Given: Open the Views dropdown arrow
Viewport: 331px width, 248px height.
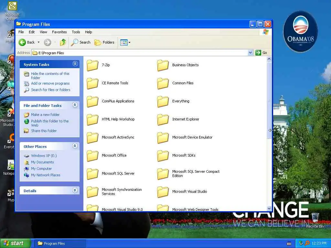Looking at the screenshot, I should [129, 42].
